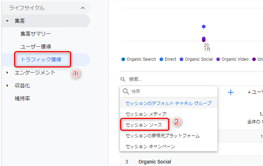Toggle Organic Search legend dot
Viewport: 263px width, 166px height.
[x=123, y=59]
